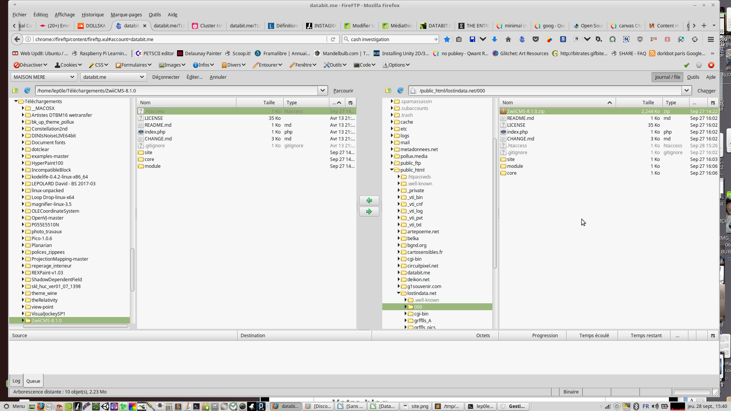Go up one remote folder level
Viewport: 731px width, 411px height.
(x=388, y=91)
